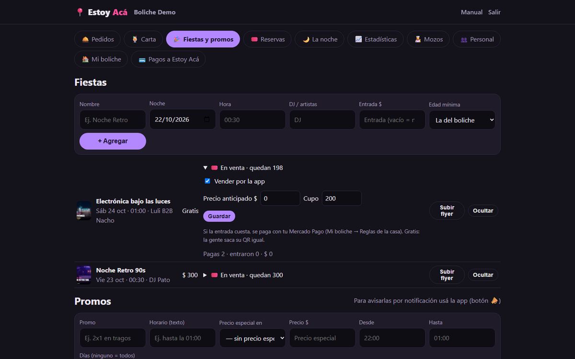The width and height of the screenshot is (575, 359).
Task: Click the megaphone icon in the Promos hint
Action: pos(494,301)
